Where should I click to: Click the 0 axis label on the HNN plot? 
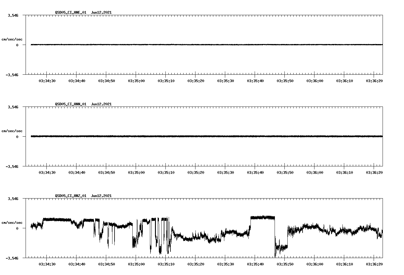pos(17,137)
